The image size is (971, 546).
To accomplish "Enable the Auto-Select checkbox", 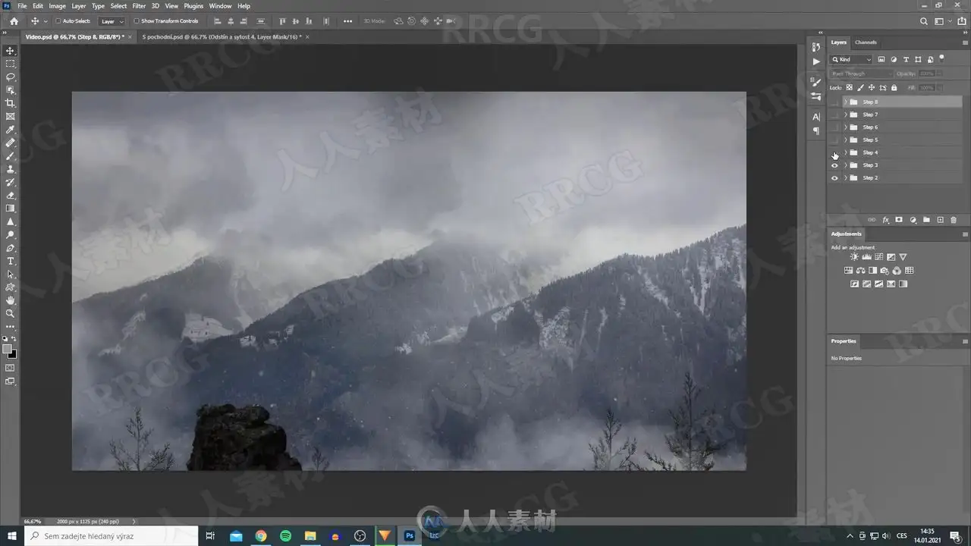I will [x=58, y=21].
